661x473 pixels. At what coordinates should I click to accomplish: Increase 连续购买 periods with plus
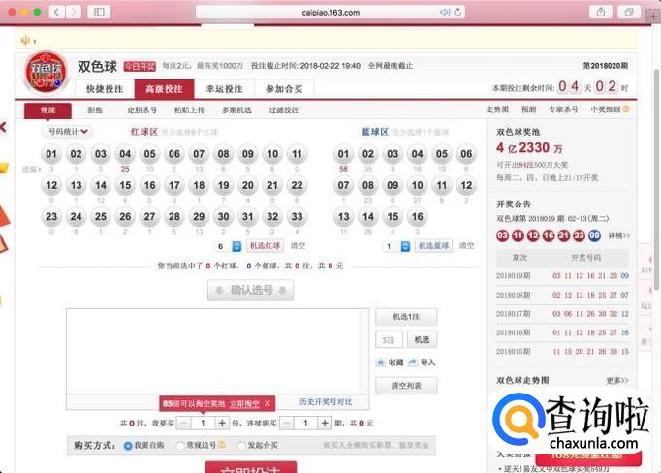click(x=325, y=423)
